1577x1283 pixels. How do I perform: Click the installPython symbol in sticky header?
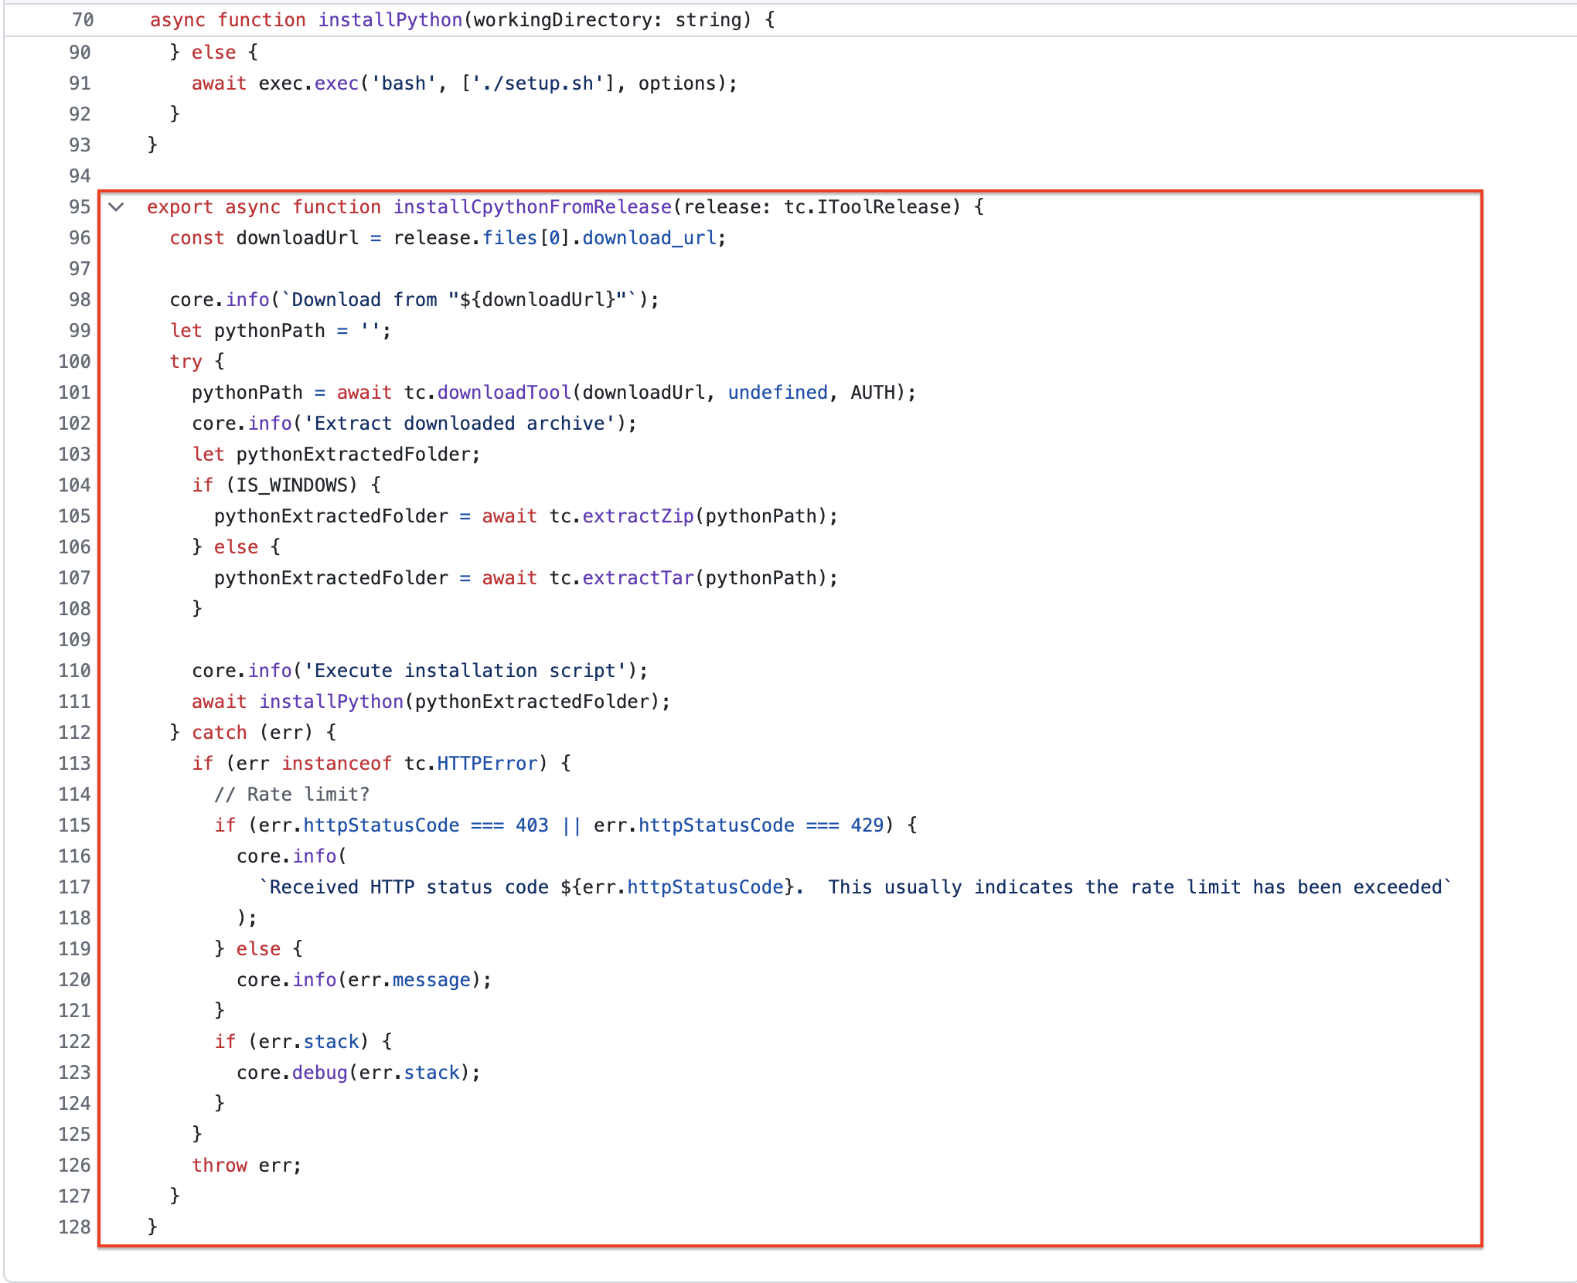pyautogui.click(x=390, y=20)
